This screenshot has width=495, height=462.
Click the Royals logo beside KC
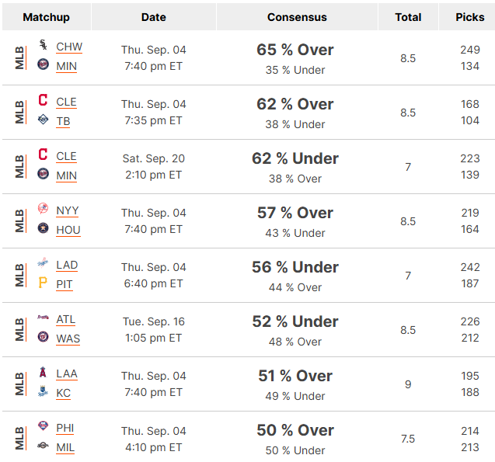coord(44,391)
